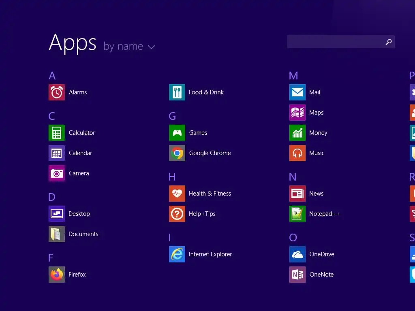Open the Alarms app icon
415x311 pixels.
57,92
